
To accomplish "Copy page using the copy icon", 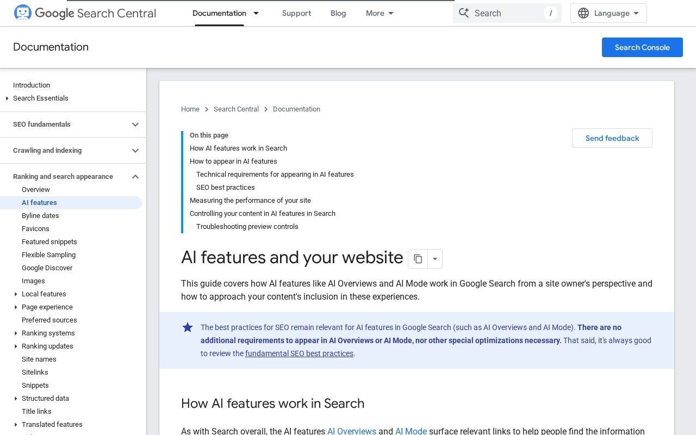I will [x=418, y=259].
